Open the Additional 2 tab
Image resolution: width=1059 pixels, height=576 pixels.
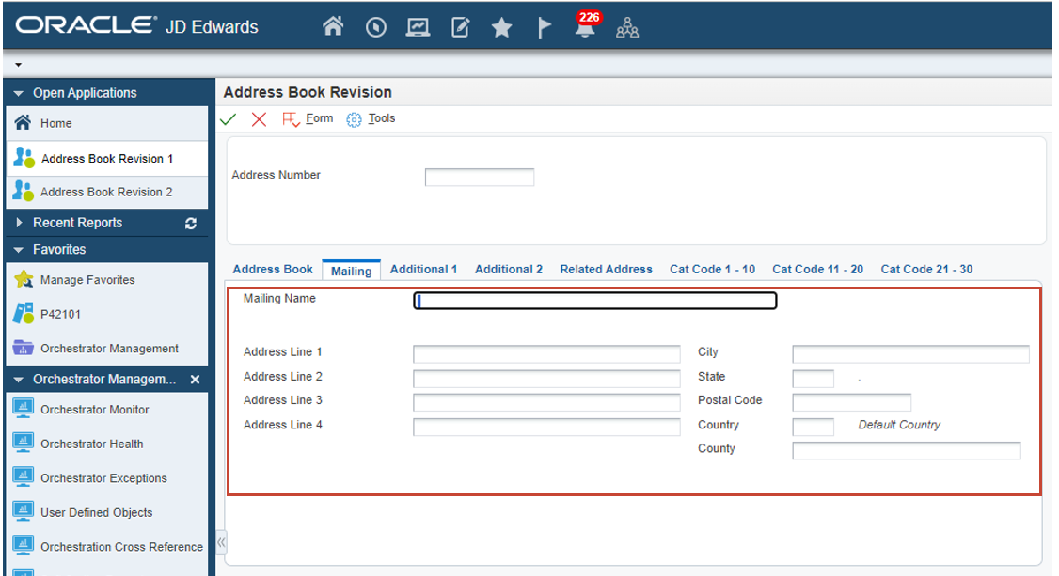(509, 269)
